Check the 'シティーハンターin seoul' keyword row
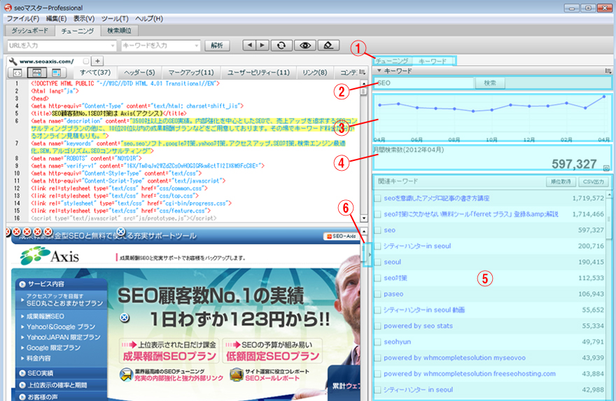The image size is (616, 401). (377, 246)
